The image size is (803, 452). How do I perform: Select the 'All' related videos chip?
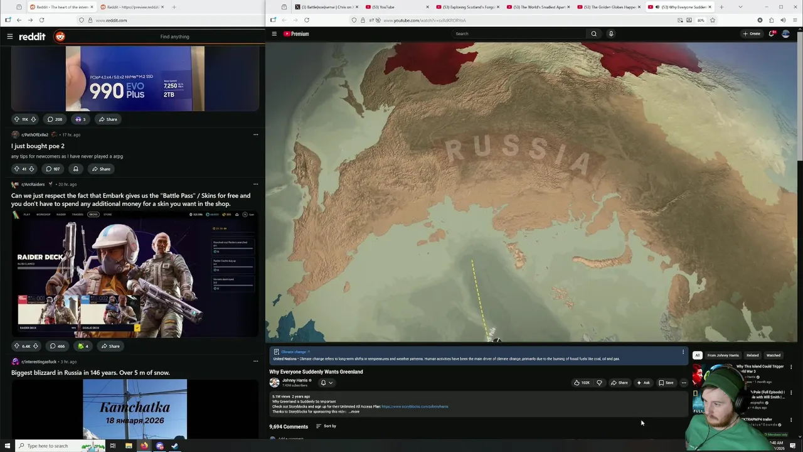(697, 355)
